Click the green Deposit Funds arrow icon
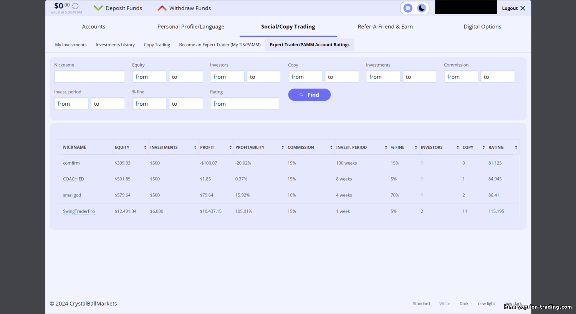 98,8
